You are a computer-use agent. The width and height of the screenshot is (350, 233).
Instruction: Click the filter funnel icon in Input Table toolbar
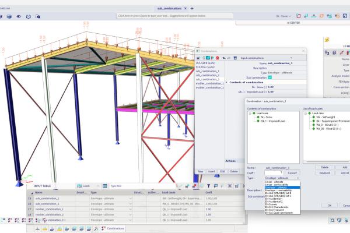click(x=208, y=186)
